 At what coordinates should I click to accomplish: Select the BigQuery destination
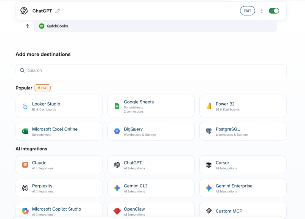pyautogui.click(x=151, y=131)
